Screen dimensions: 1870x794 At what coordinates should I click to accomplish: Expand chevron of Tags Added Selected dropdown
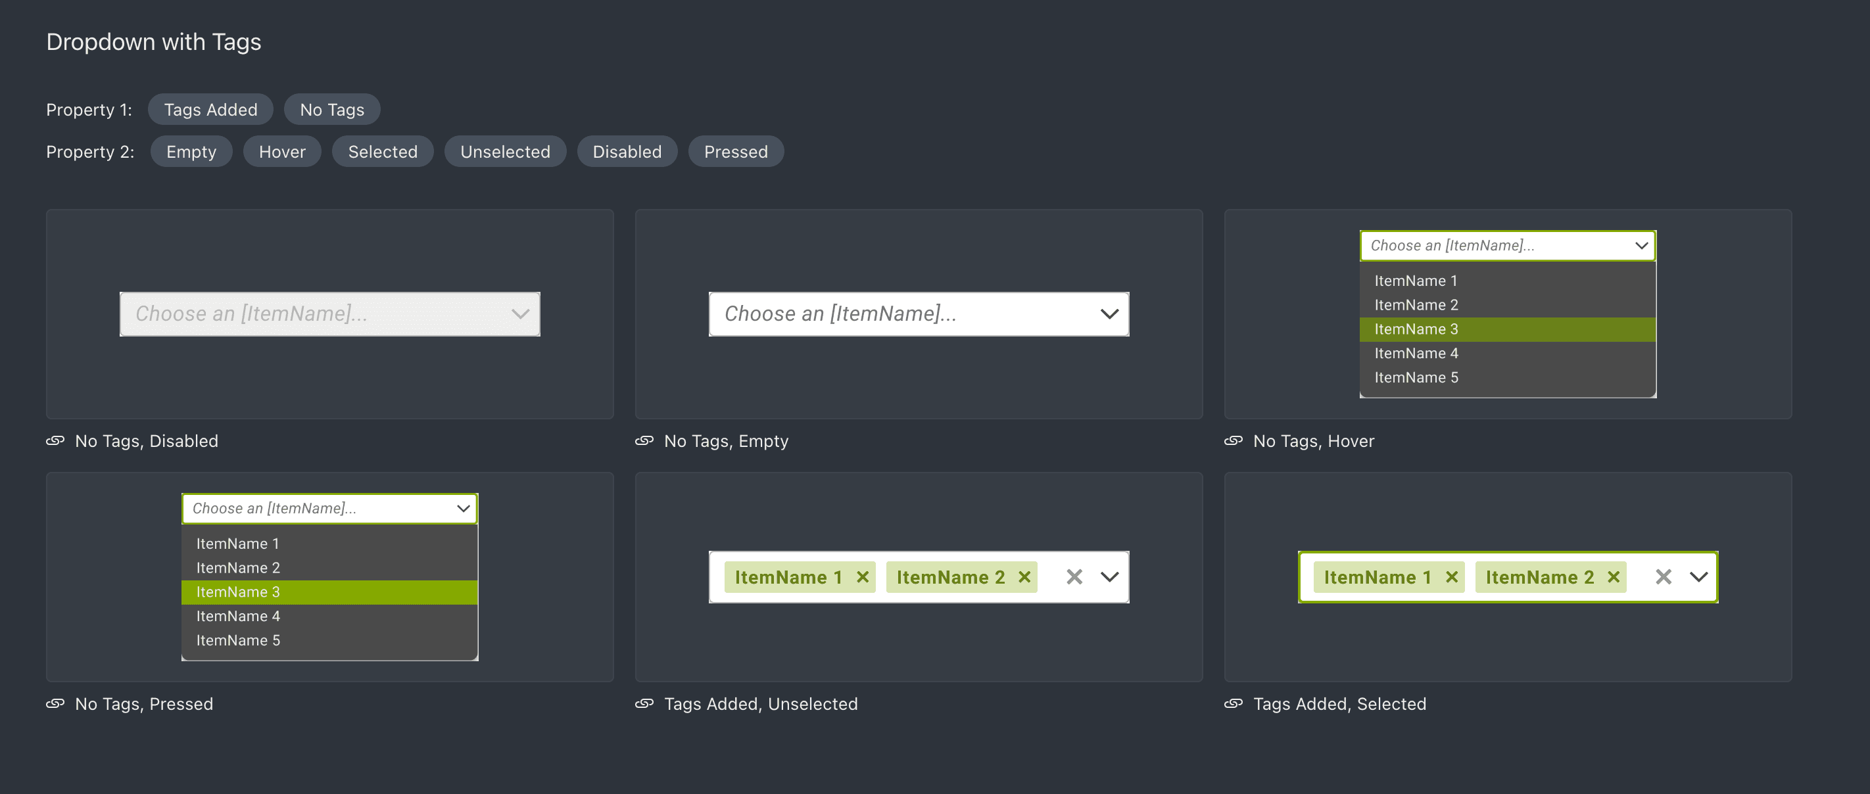coord(1698,577)
